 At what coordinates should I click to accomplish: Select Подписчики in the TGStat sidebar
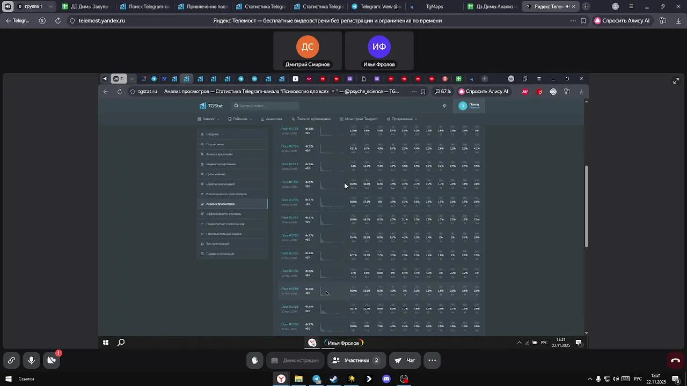pos(232,144)
